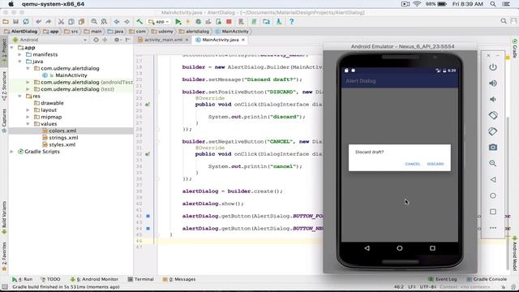
Task: Expand the layout folder
Action: (28, 110)
